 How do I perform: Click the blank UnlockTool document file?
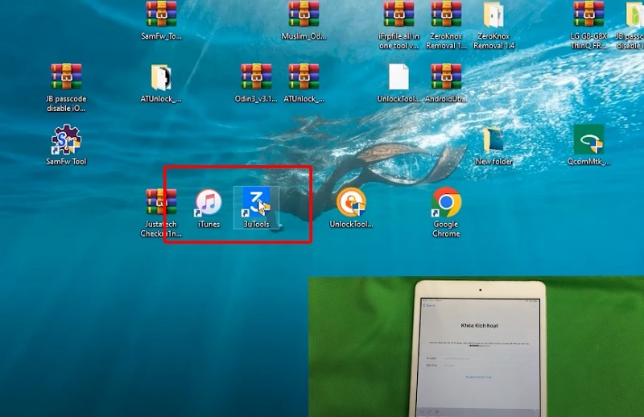click(399, 77)
